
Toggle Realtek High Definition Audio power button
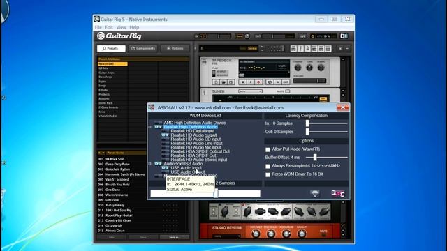click(x=159, y=127)
